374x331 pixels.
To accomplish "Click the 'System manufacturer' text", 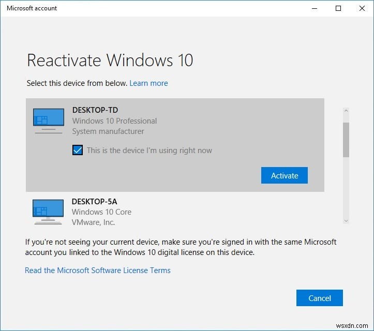I will tap(108, 131).
